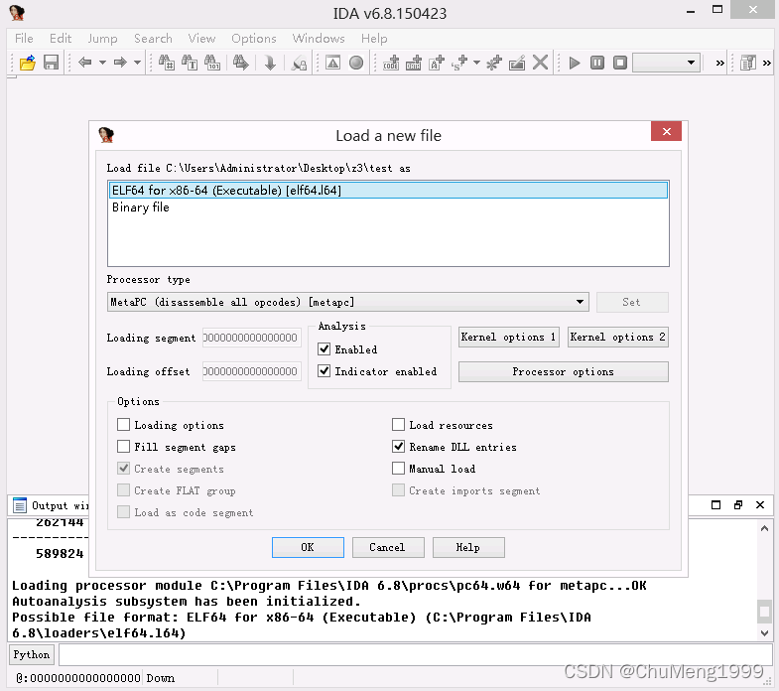779x691 pixels.
Task: Click the Output window list icon
Action: 20,505
